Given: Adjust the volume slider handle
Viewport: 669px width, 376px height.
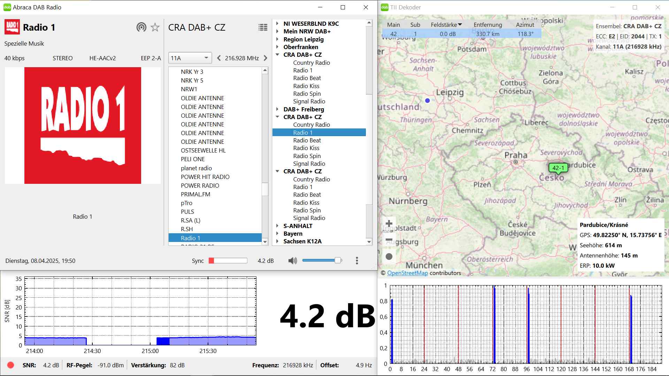Looking at the screenshot, I should coord(338,260).
